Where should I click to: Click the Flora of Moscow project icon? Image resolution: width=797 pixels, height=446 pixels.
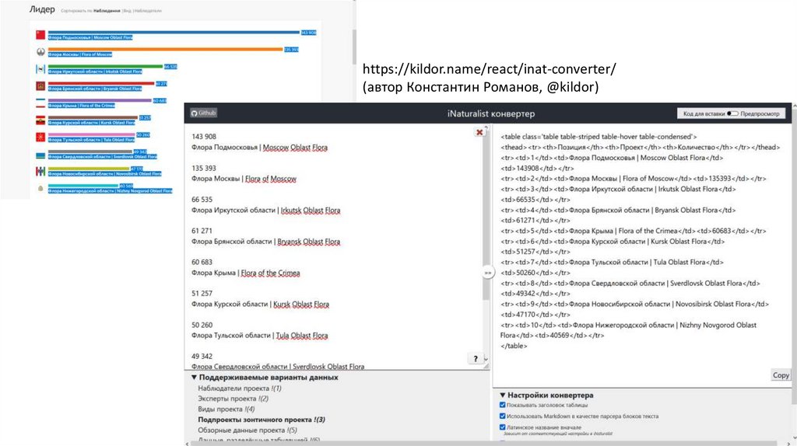(40, 52)
